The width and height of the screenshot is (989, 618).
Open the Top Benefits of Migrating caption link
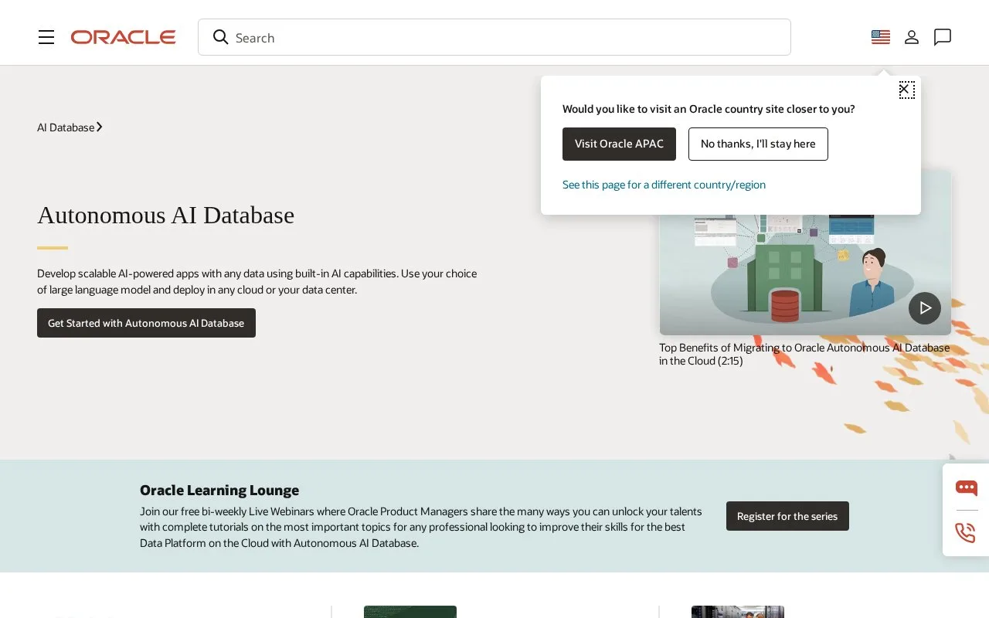click(804, 354)
